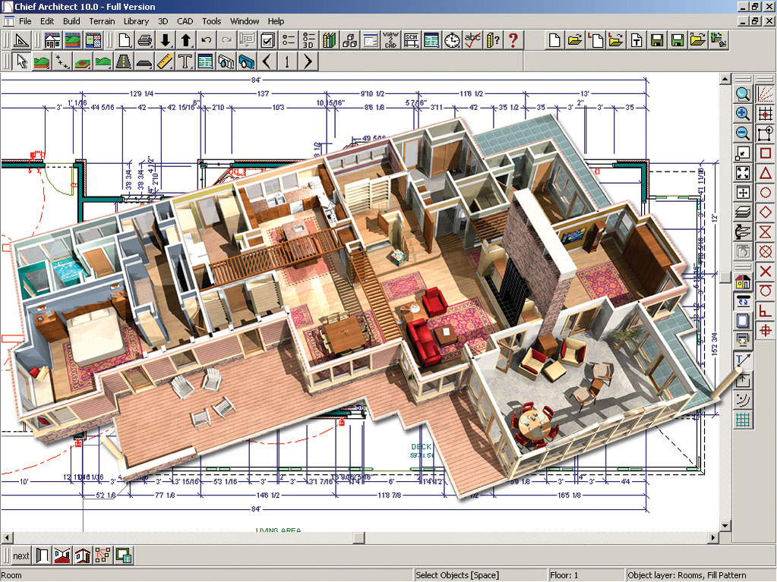Image resolution: width=777 pixels, height=582 pixels.
Task: Toggle perpendicular snap red L icon
Action: pyautogui.click(x=766, y=311)
